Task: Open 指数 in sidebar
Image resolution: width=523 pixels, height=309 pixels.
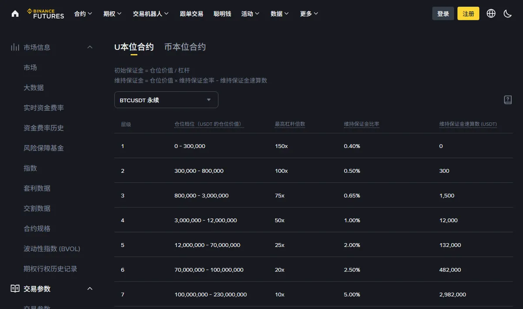Action: pyautogui.click(x=30, y=168)
